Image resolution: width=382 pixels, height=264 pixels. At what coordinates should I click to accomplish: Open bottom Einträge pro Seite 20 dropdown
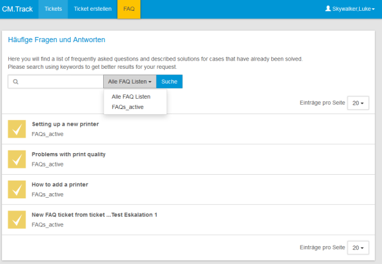coord(358,248)
